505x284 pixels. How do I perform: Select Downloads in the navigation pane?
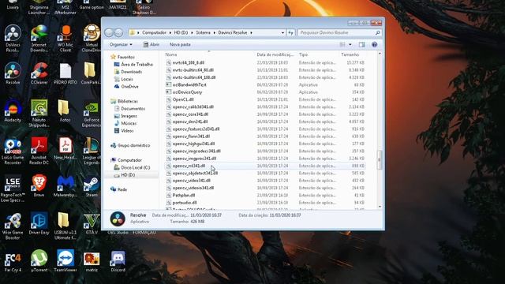point(128,72)
